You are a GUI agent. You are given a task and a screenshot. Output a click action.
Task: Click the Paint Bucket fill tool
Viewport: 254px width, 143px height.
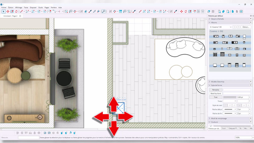point(98,11)
